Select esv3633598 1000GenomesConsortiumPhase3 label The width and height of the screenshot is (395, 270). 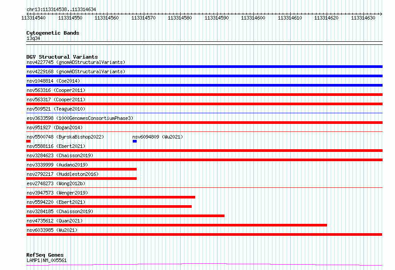click(80, 118)
